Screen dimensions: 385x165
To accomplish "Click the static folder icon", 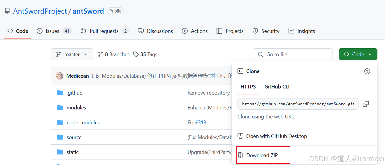I will pos(60,152).
